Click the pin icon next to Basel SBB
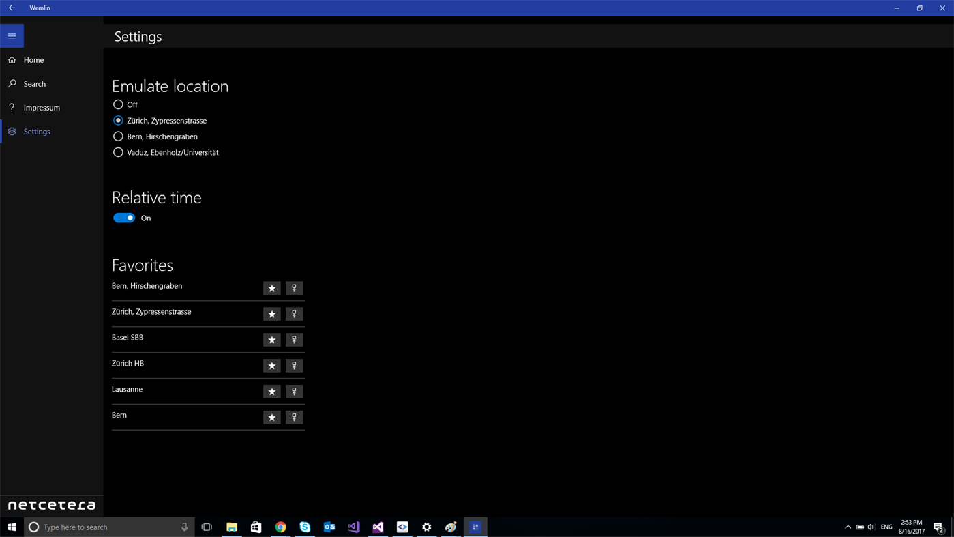The width and height of the screenshot is (954, 537). (x=294, y=339)
